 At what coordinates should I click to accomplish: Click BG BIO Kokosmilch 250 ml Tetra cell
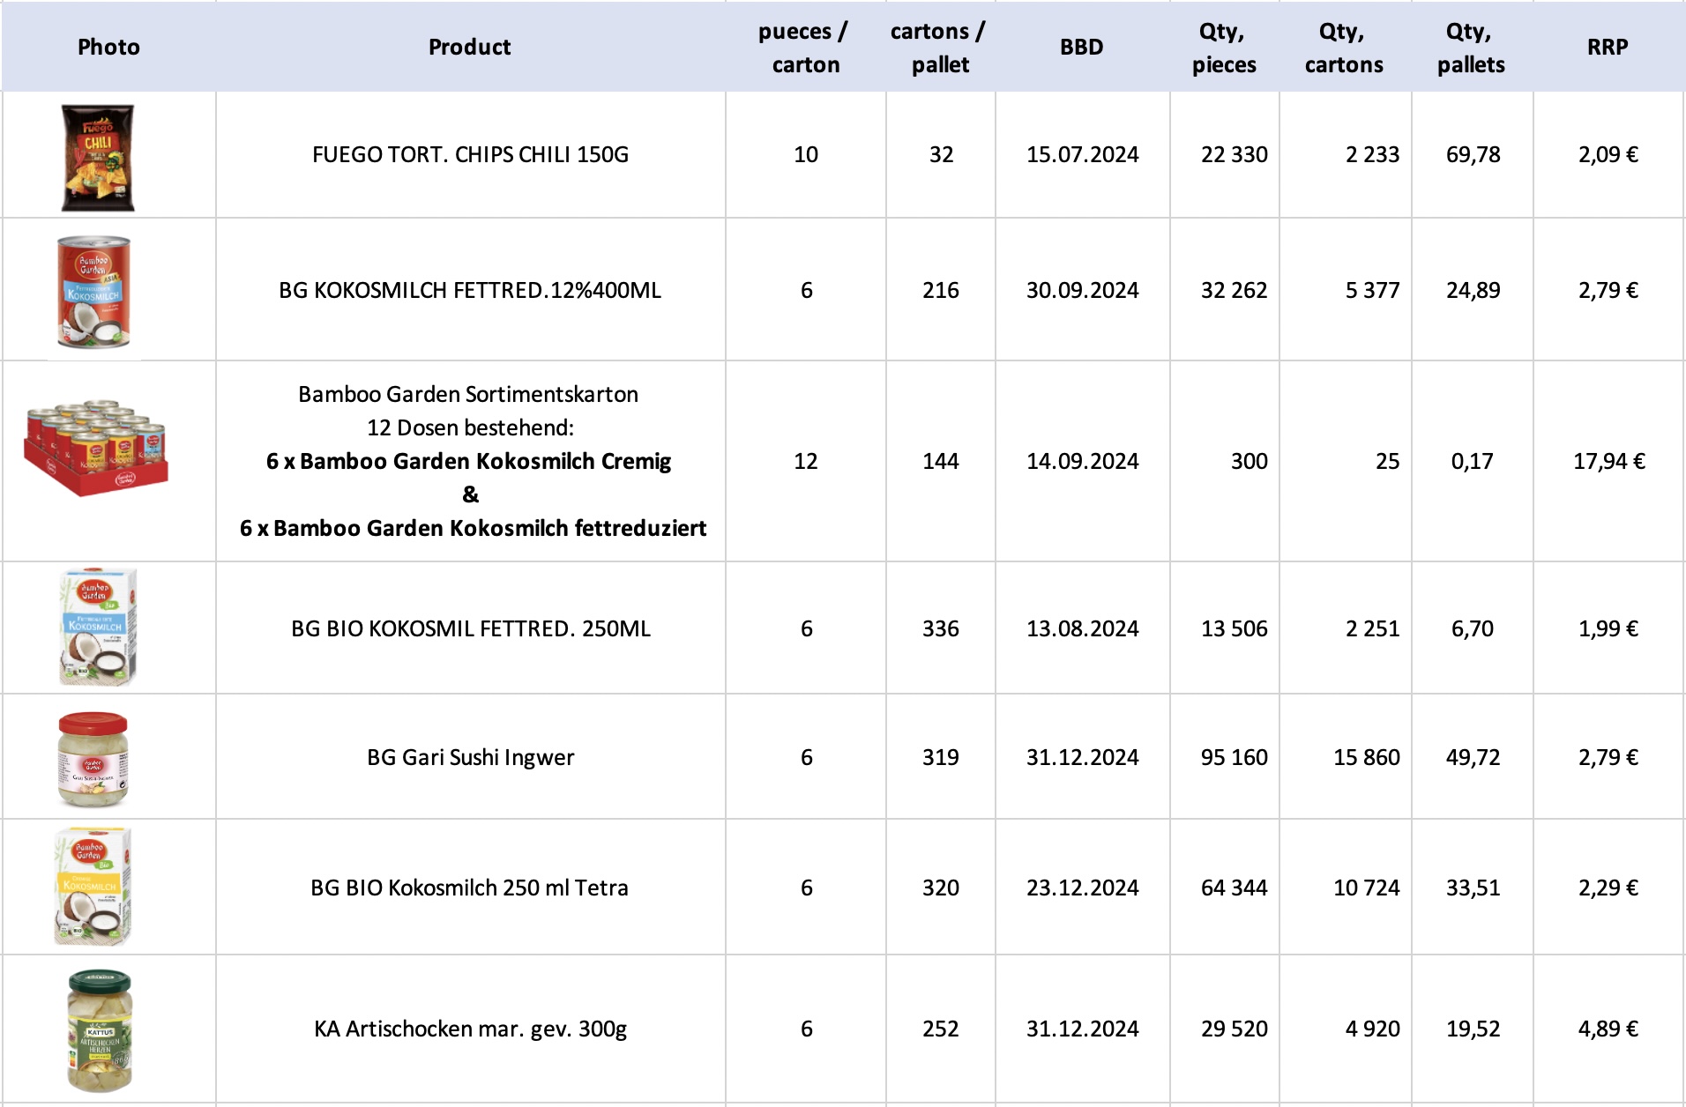[469, 888]
